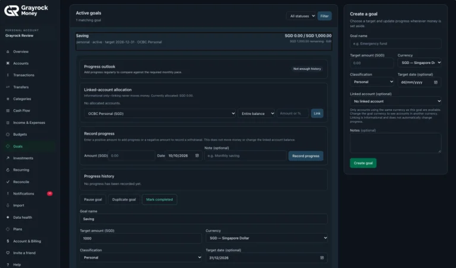Open the OCBC Personal (SGD) account dropdown
456x268 pixels.
[160, 113]
